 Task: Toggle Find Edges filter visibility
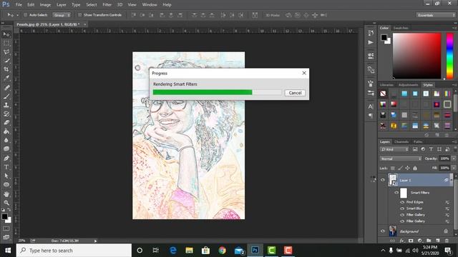(402, 202)
